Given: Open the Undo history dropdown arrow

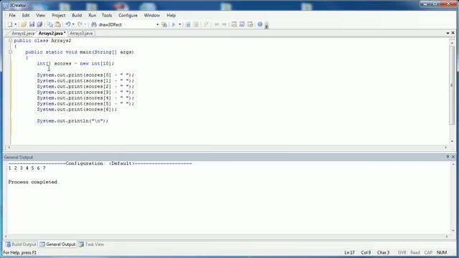Looking at the screenshot, I should point(73,24).
